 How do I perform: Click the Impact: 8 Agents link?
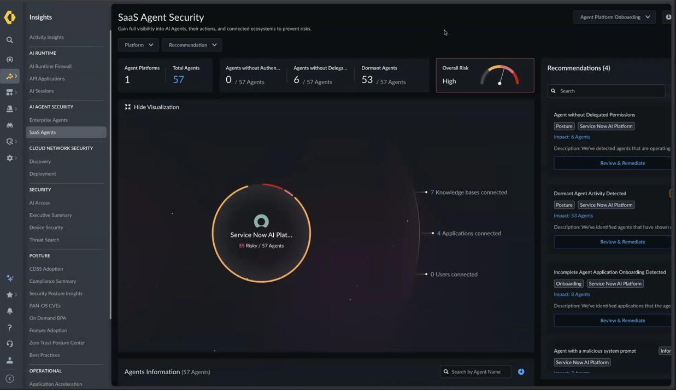coord(572,294)
